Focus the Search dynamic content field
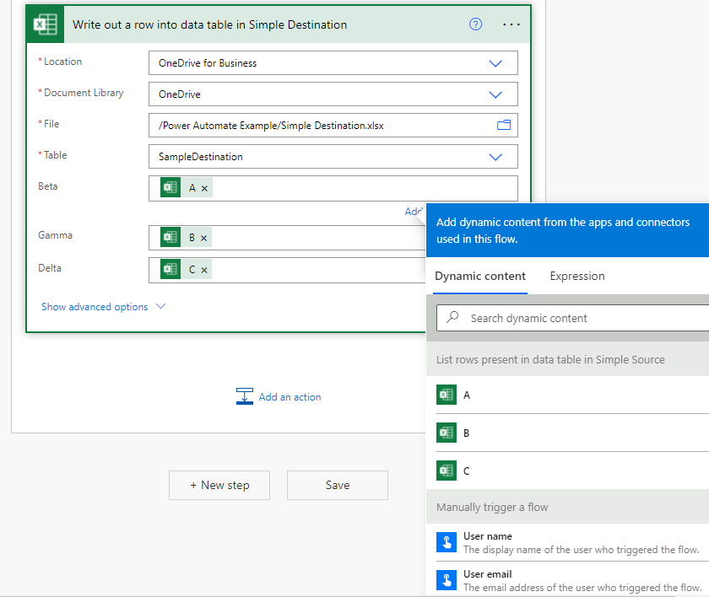Viewport: 709px width, 597px height. pos(572,318)
